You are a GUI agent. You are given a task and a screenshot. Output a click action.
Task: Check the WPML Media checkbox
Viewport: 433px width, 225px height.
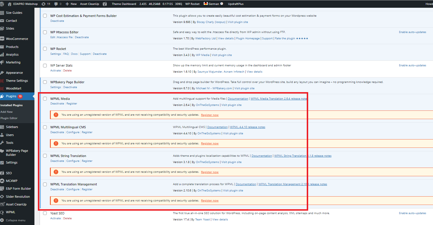tap(45, 99)
